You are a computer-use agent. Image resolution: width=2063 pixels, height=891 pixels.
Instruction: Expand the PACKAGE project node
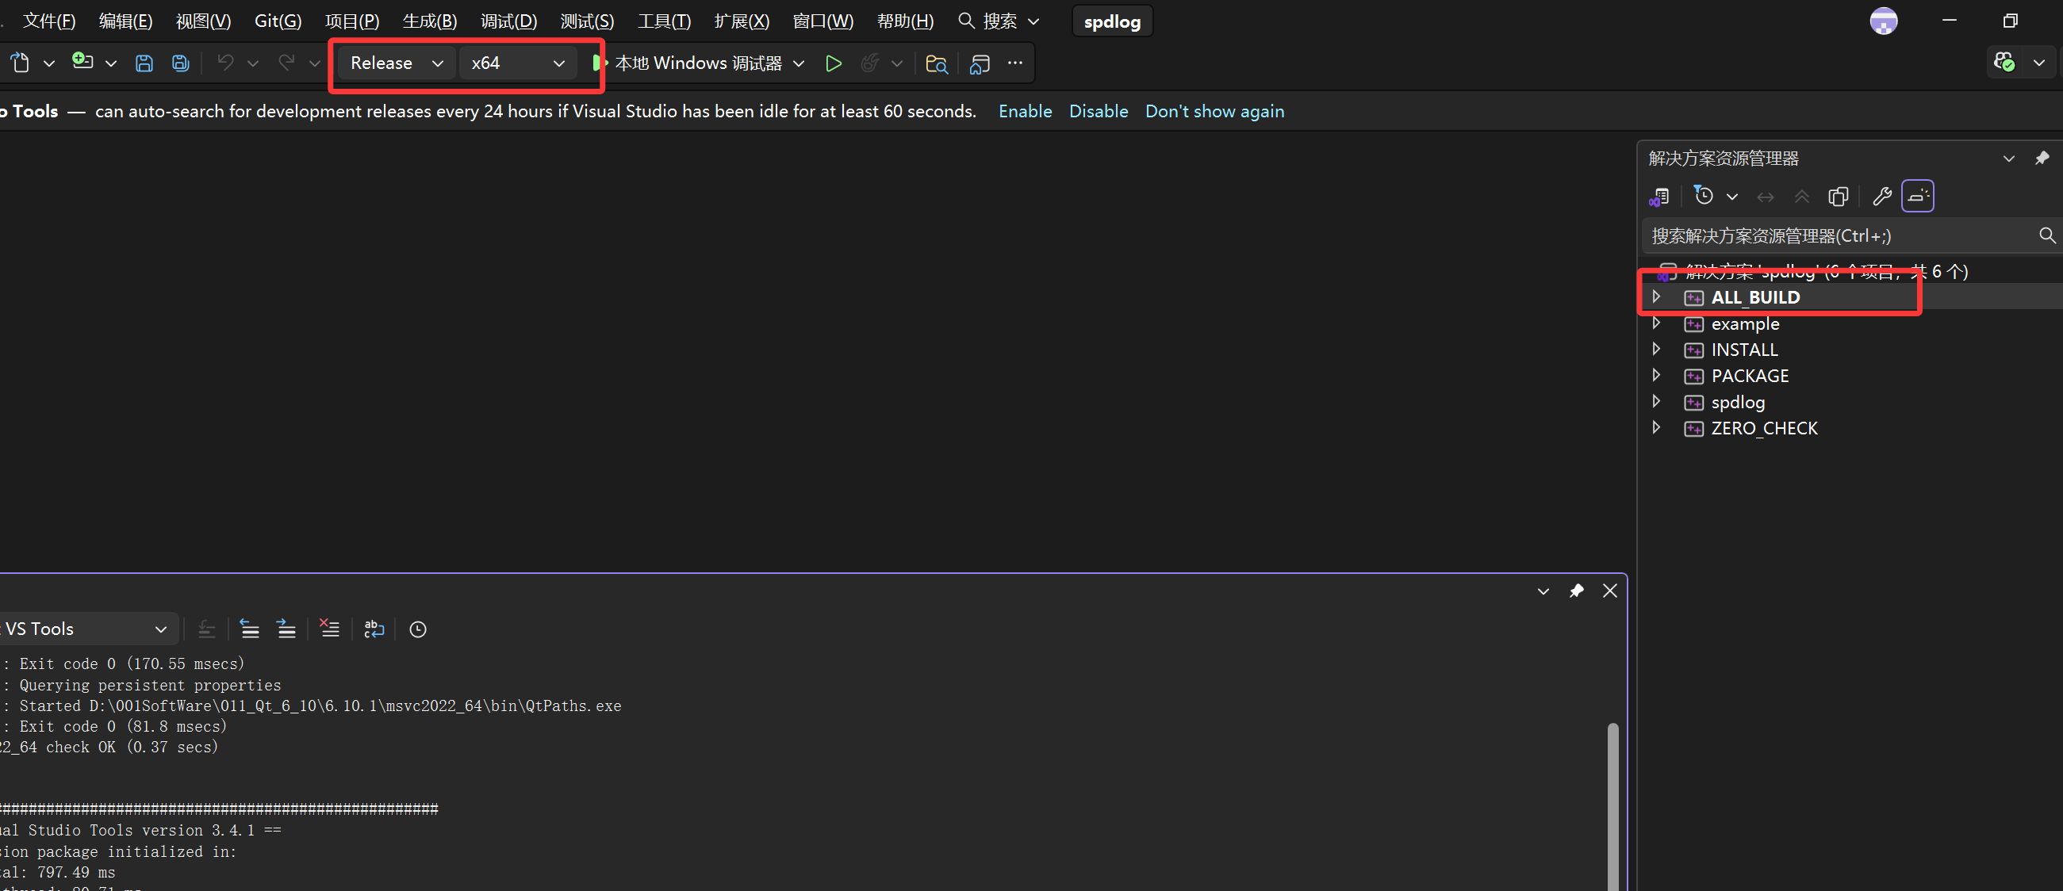1656,376
